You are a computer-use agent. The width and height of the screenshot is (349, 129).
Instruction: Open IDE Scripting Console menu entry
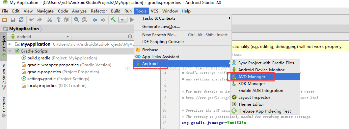click(183, 41)
